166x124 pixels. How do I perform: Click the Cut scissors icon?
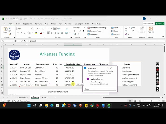pos(10,28)
